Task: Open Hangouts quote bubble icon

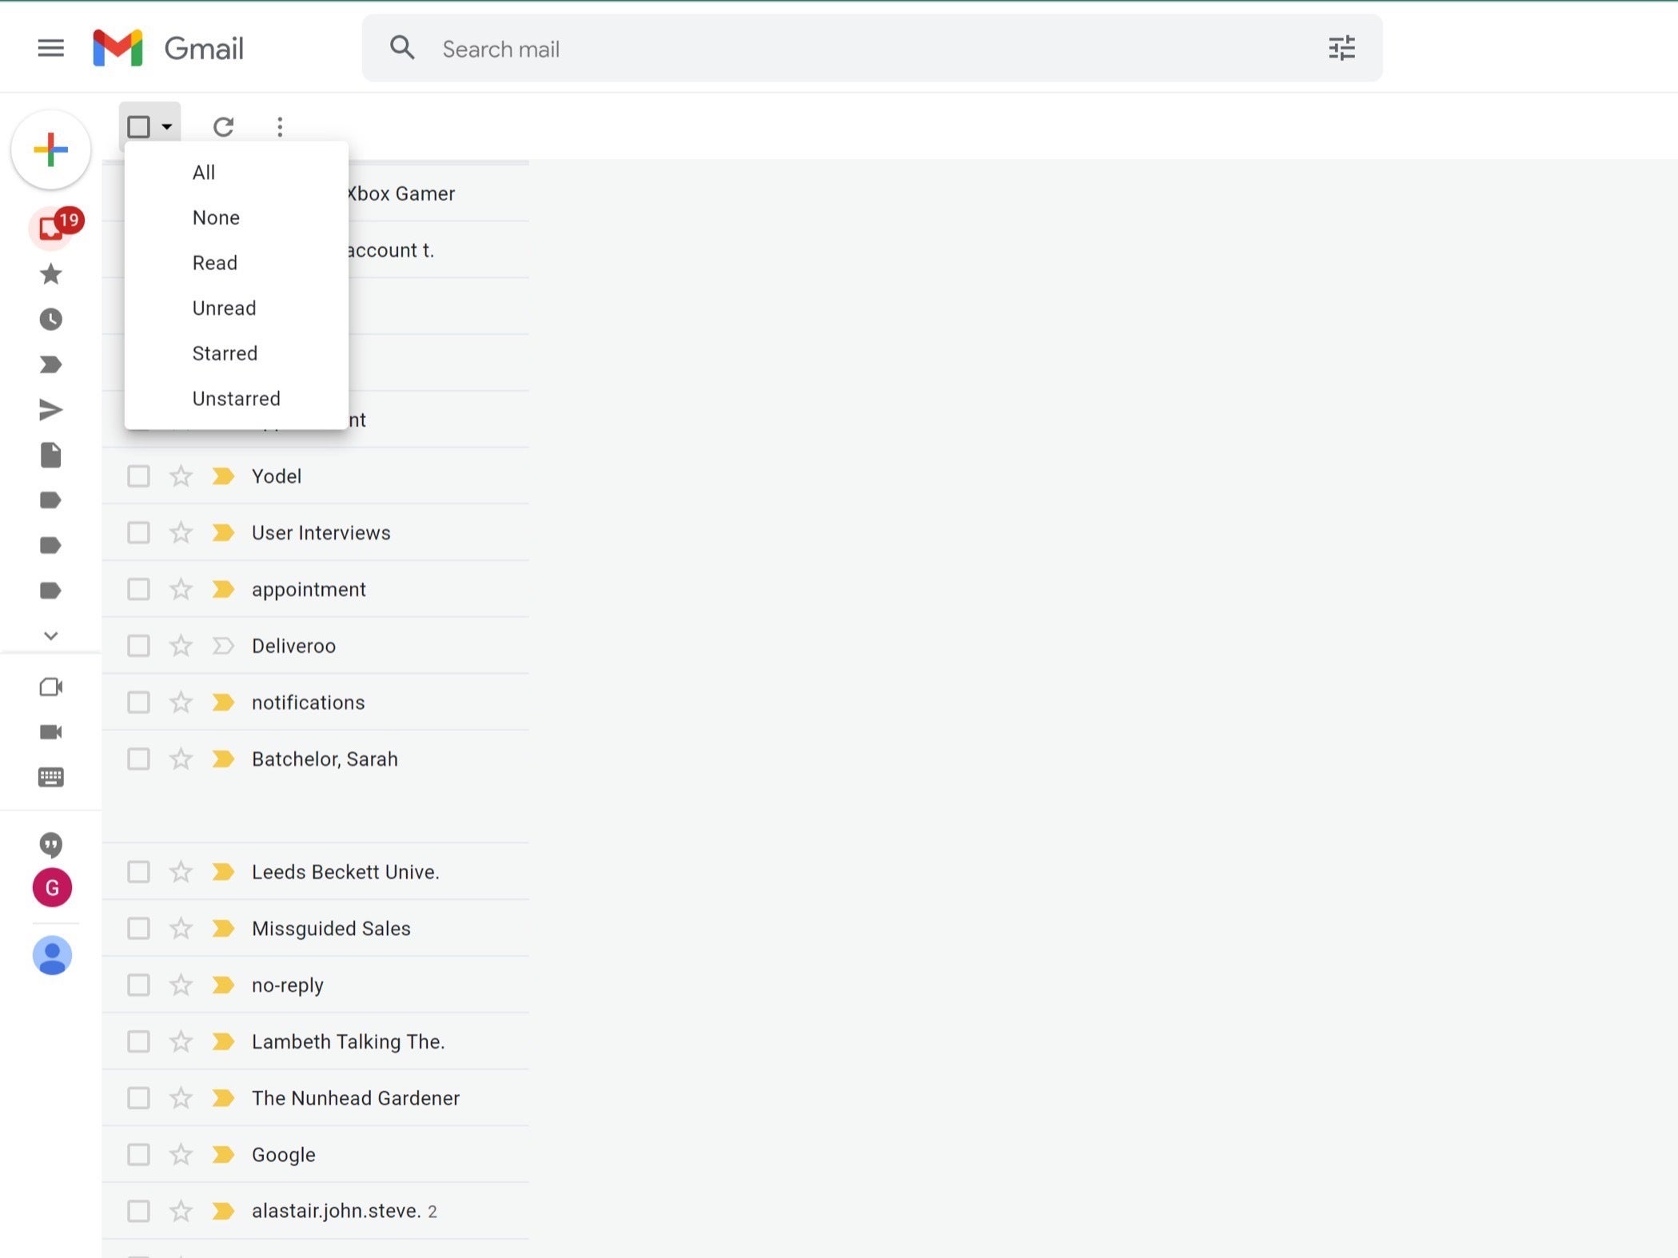Action: [x=50, y=845]
